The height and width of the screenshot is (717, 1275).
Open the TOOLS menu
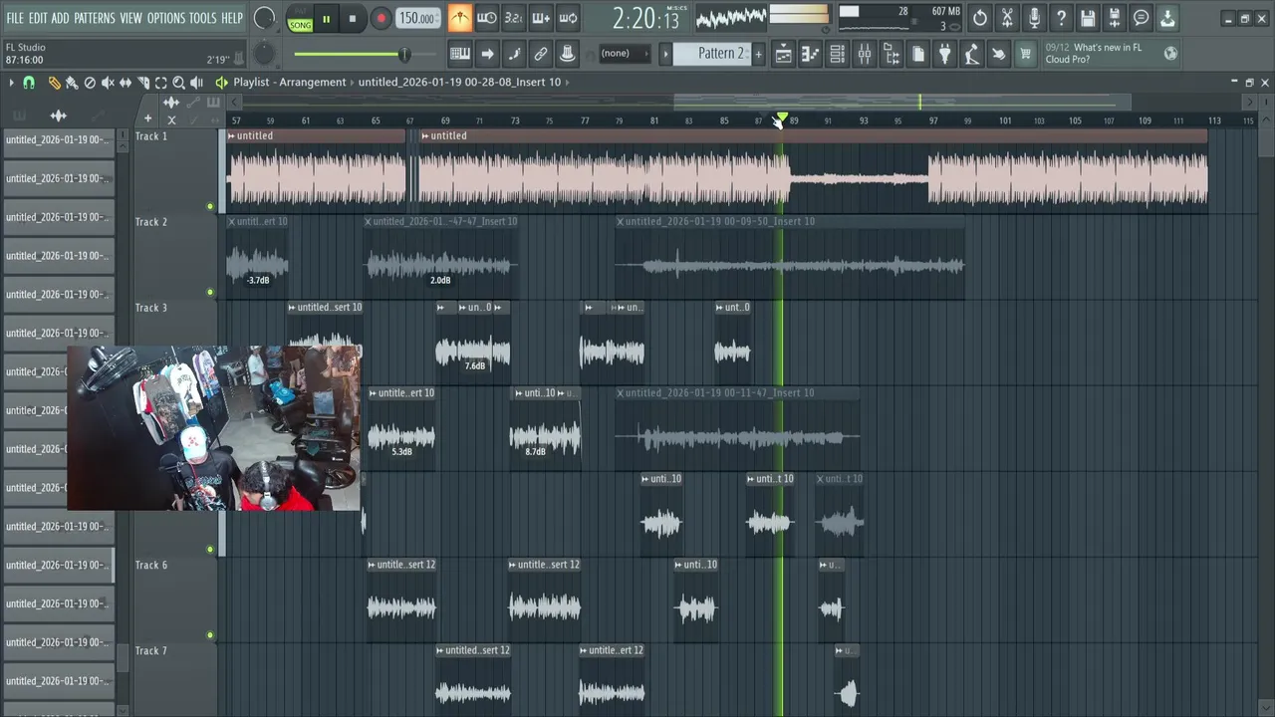203,18
